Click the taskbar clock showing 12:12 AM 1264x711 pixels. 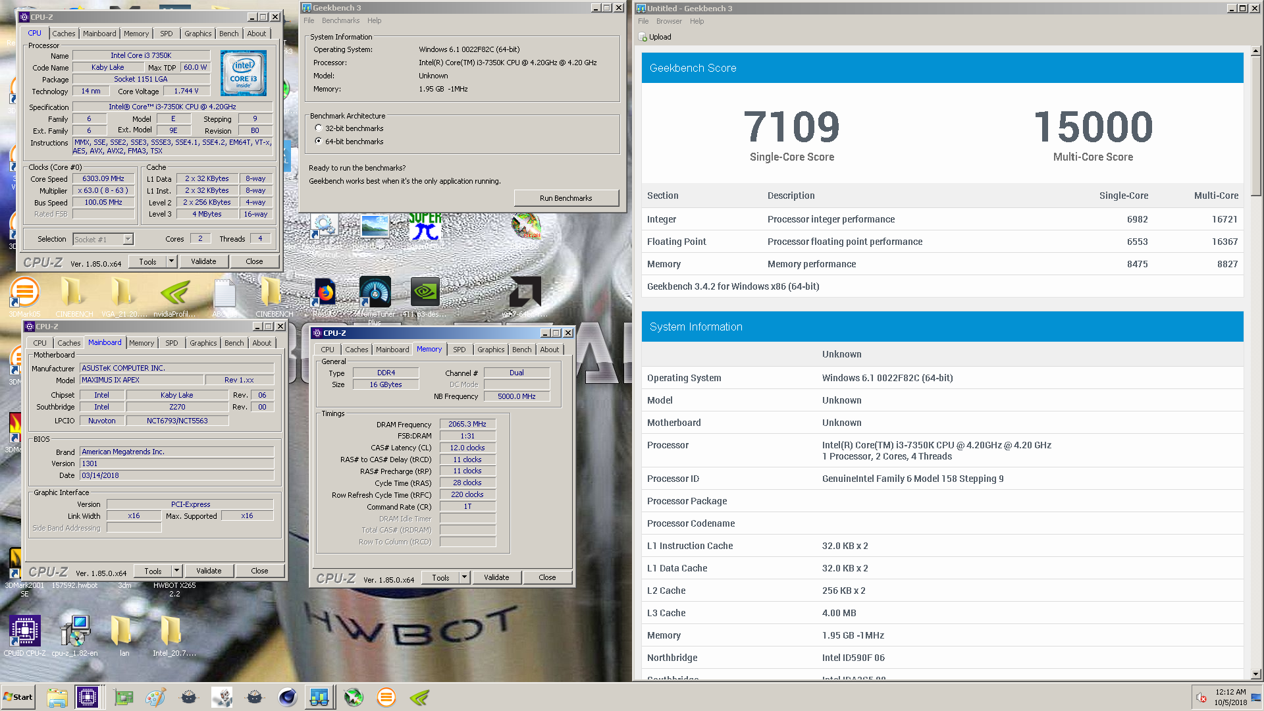[1230, 692]
